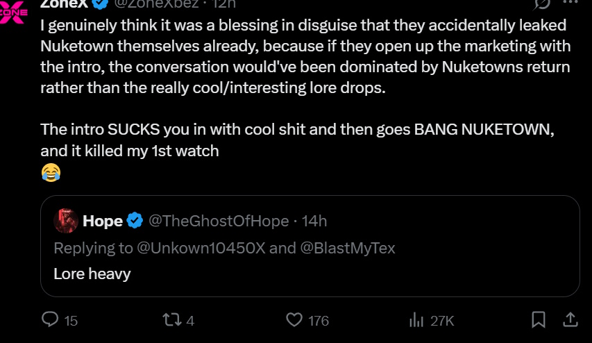
Task: Click the 15 replies count
Action: click(x=71, y=321)
